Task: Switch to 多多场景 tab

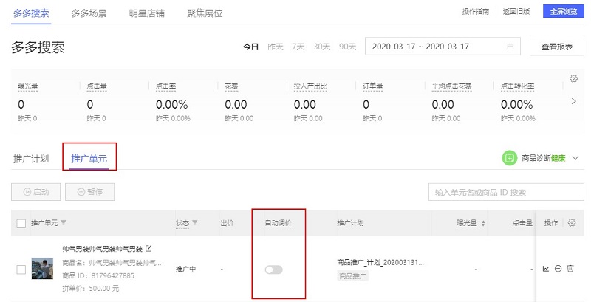Action: [89, 13]
